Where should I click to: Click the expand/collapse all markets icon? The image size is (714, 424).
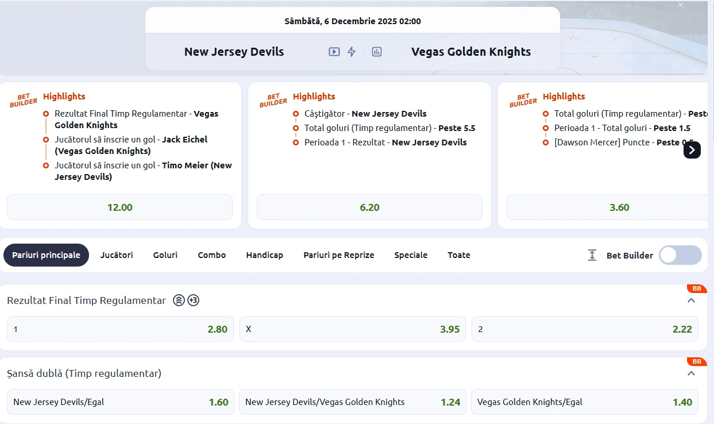(592, 255)
